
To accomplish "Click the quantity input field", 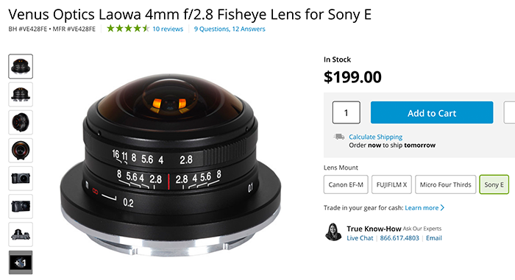I will [347, 112].
